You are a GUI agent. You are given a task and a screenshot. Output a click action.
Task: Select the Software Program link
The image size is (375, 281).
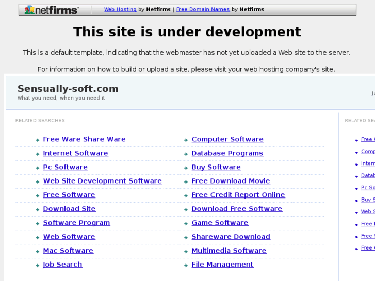[x=76, y=223]
